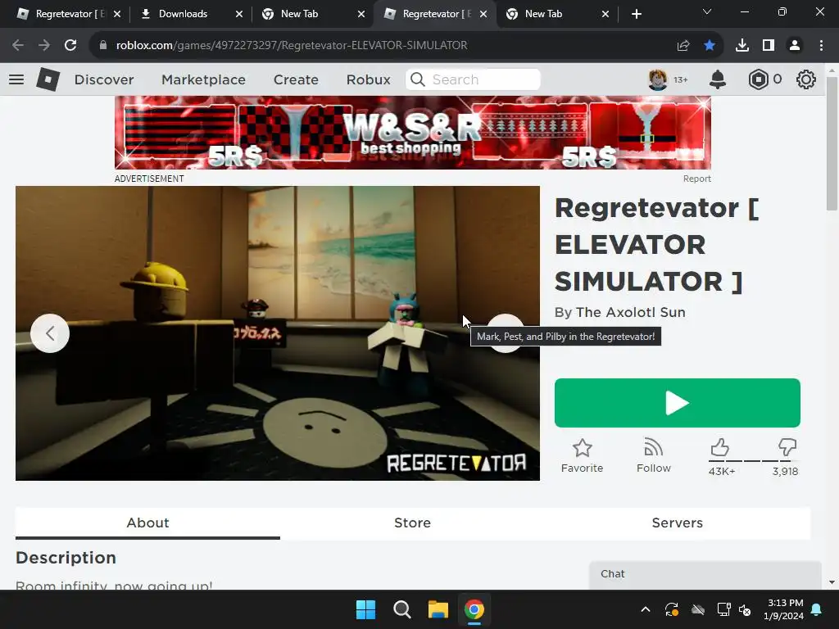Open the Marketplace page

pyautogui.click(x=203, y=79)
